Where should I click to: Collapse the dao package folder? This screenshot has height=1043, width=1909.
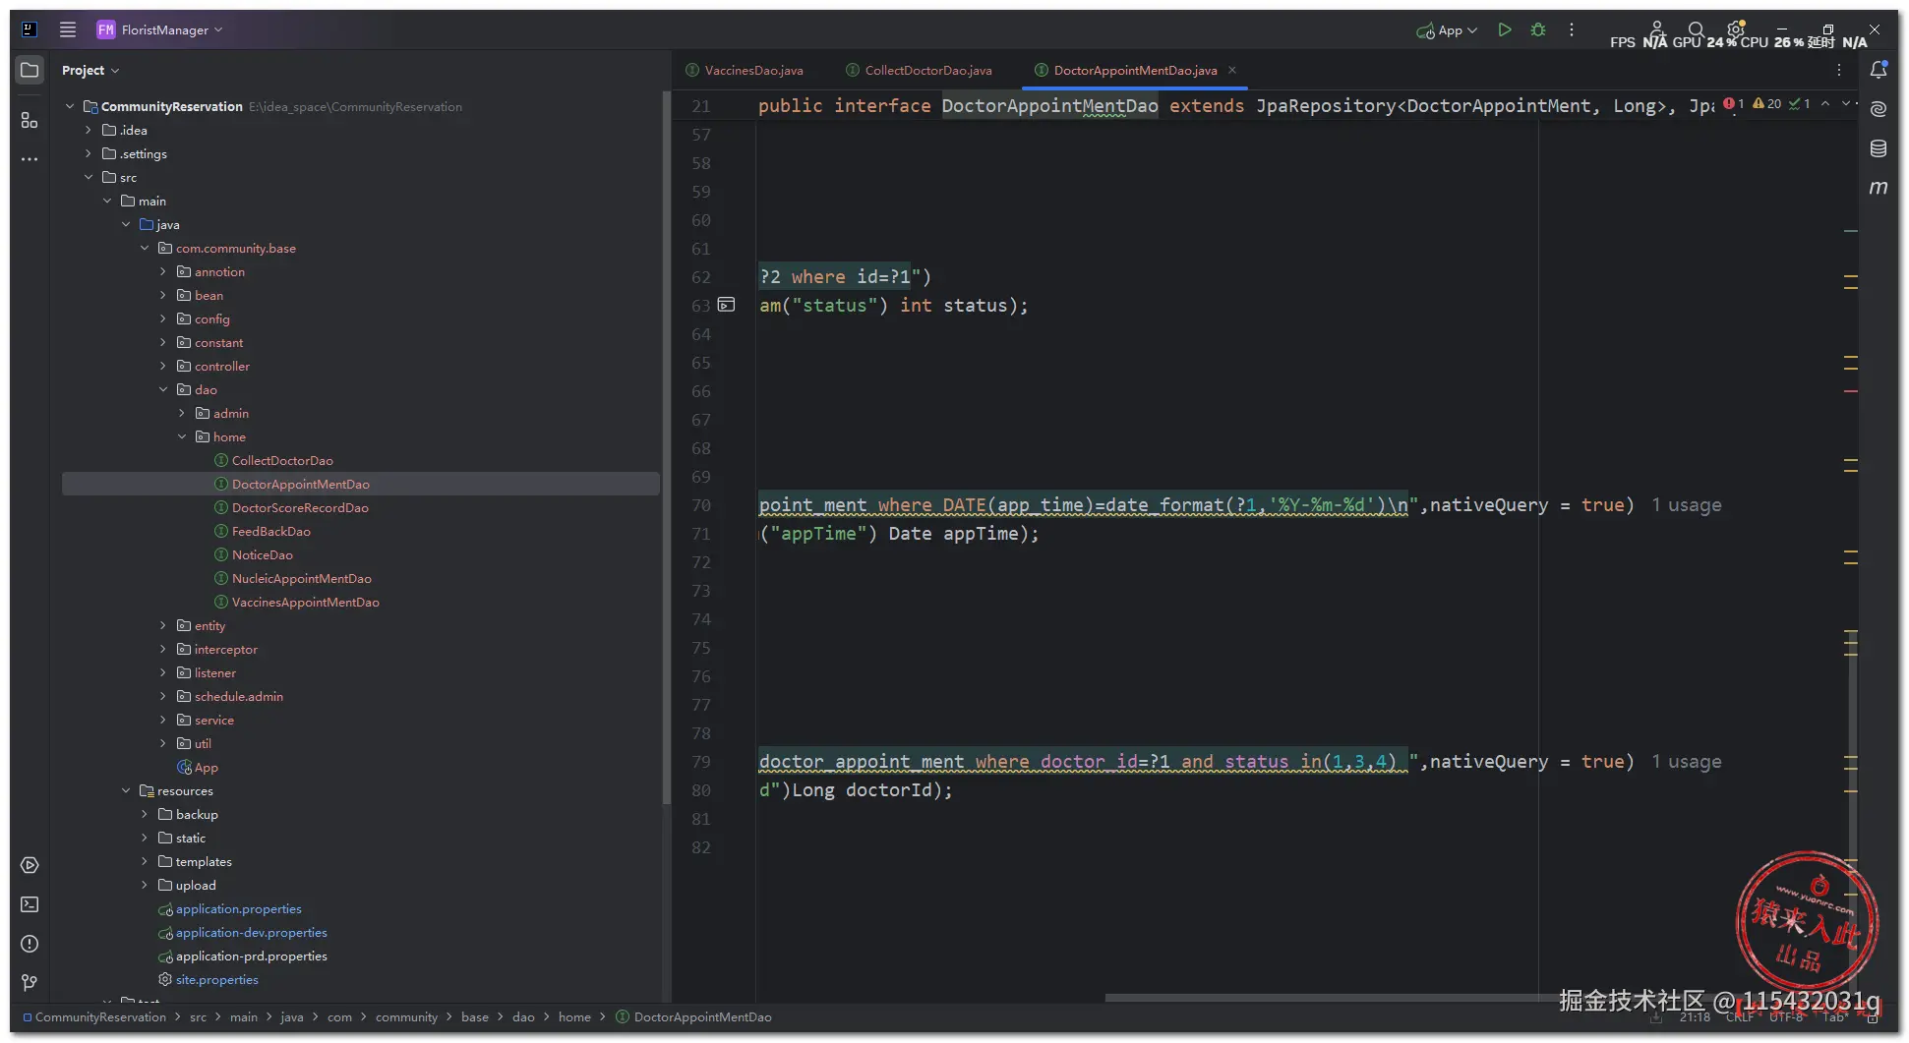tap(163, 390)
